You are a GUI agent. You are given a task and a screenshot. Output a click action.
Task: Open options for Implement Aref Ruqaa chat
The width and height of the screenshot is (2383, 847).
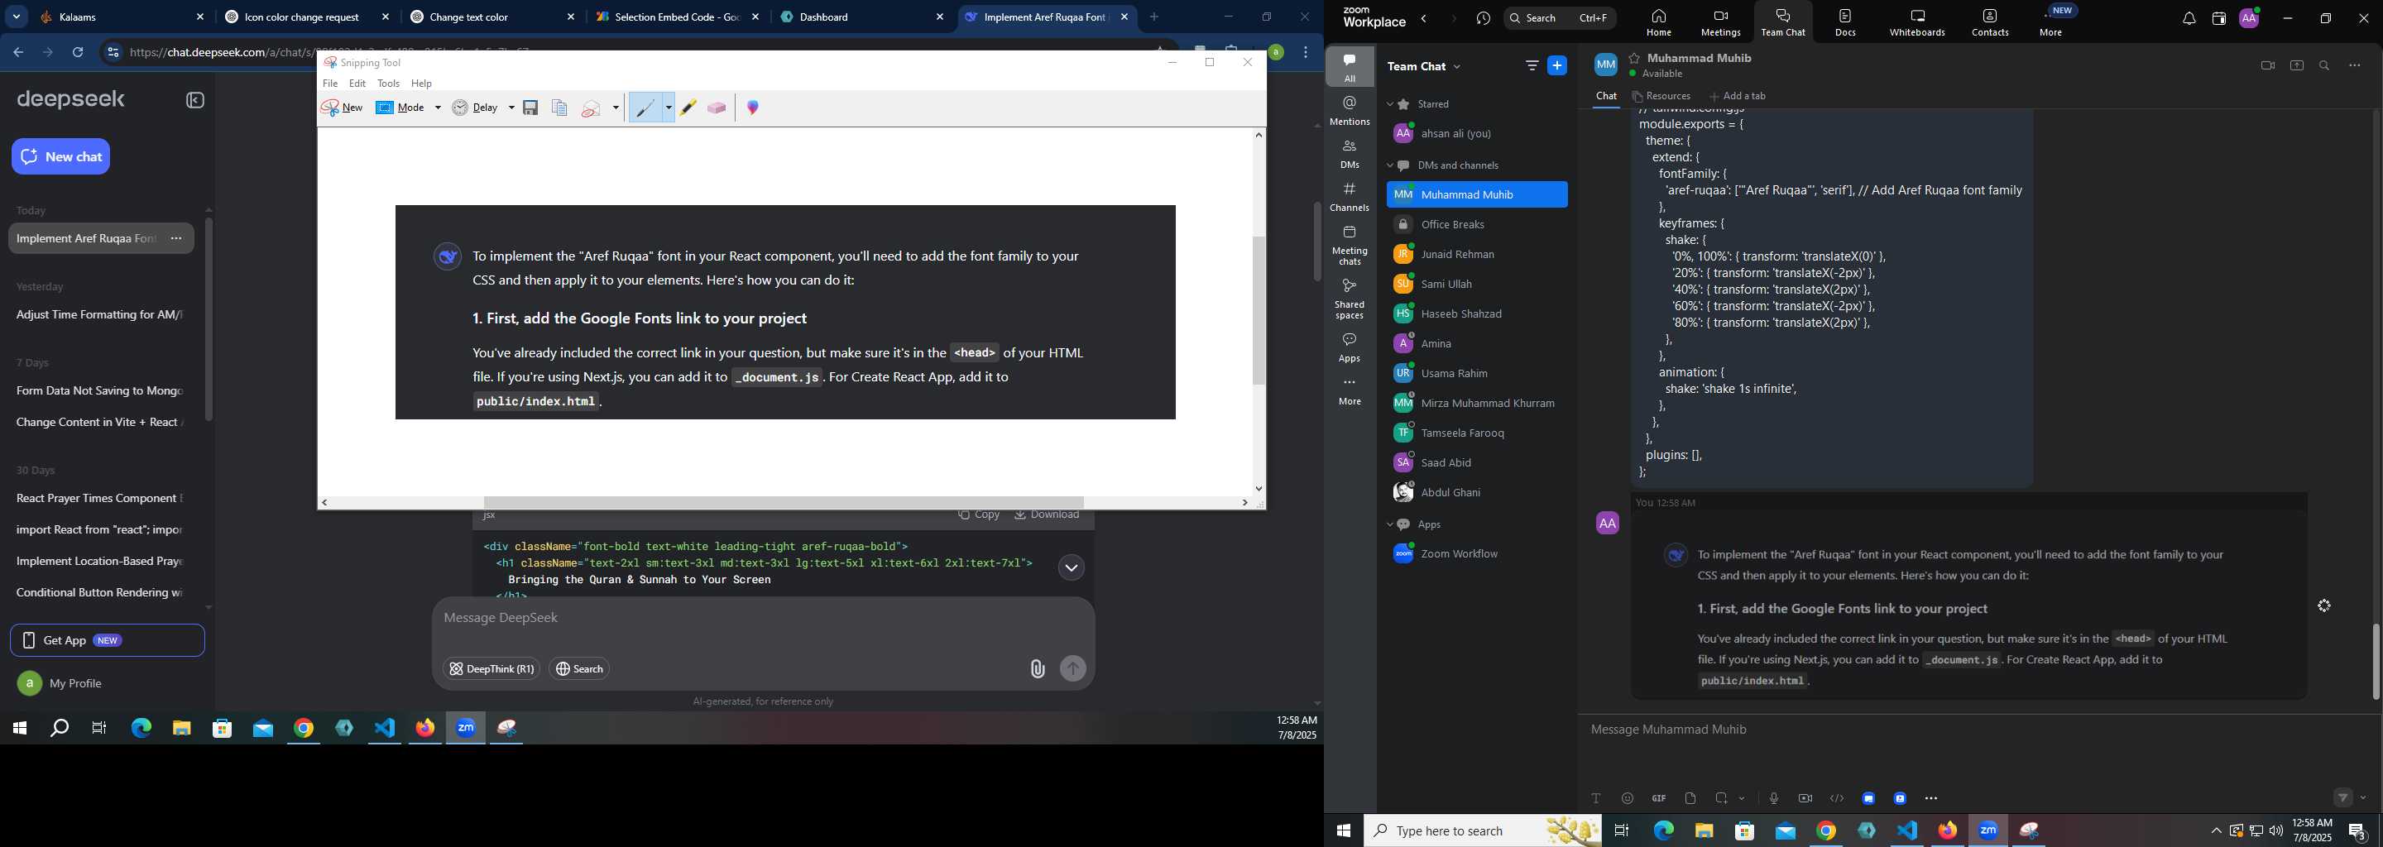[177, 238]
